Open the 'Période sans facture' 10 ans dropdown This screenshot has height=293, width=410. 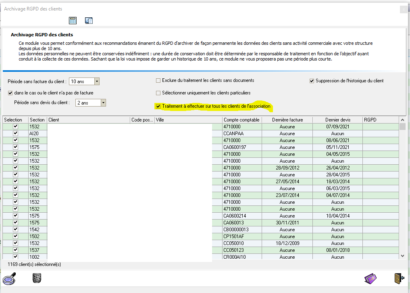point(97,82)
